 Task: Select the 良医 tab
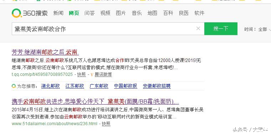tap(184, 13)
